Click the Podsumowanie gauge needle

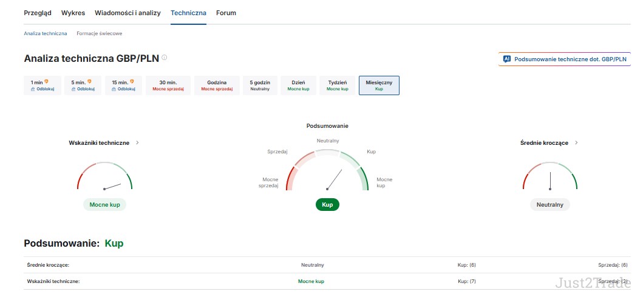(335, 179)
